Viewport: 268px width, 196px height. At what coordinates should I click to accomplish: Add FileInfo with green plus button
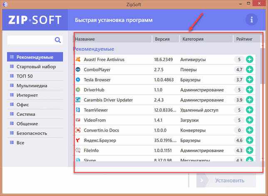(x=250, y=150)
